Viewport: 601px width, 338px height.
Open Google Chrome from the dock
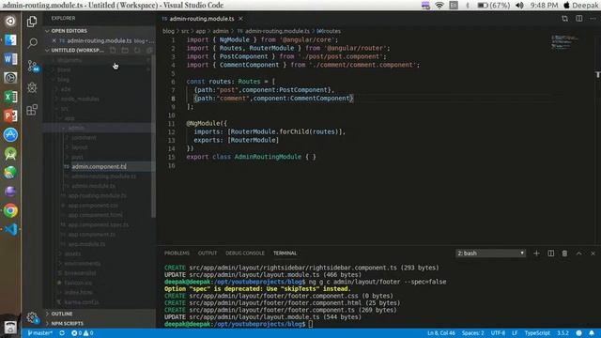[10, 210]
